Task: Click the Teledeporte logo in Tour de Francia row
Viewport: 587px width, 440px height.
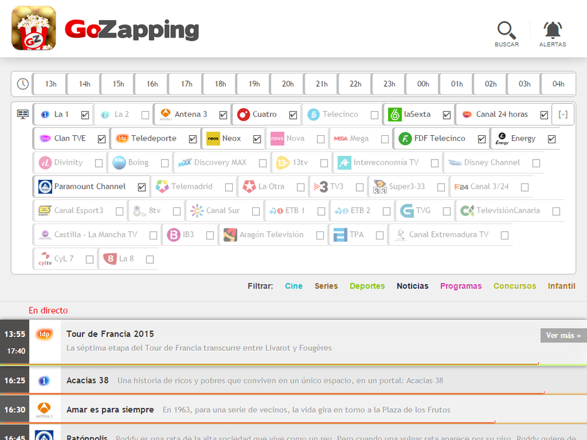Action: tap(45, 334)
